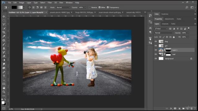Open the Kind filter dropdown
Image resolution: width=198 pixels, height=111 pixels.
tap(161, 29)
